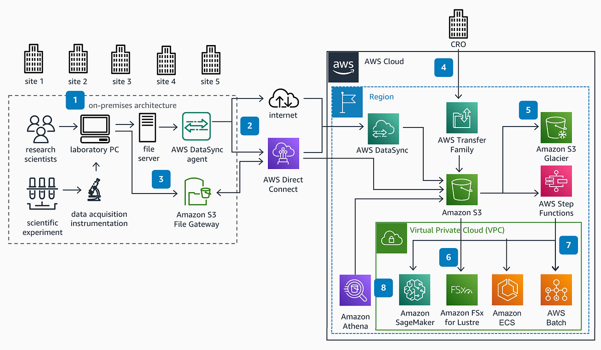Select the AWS Step Functions icon

pos(556,181)
